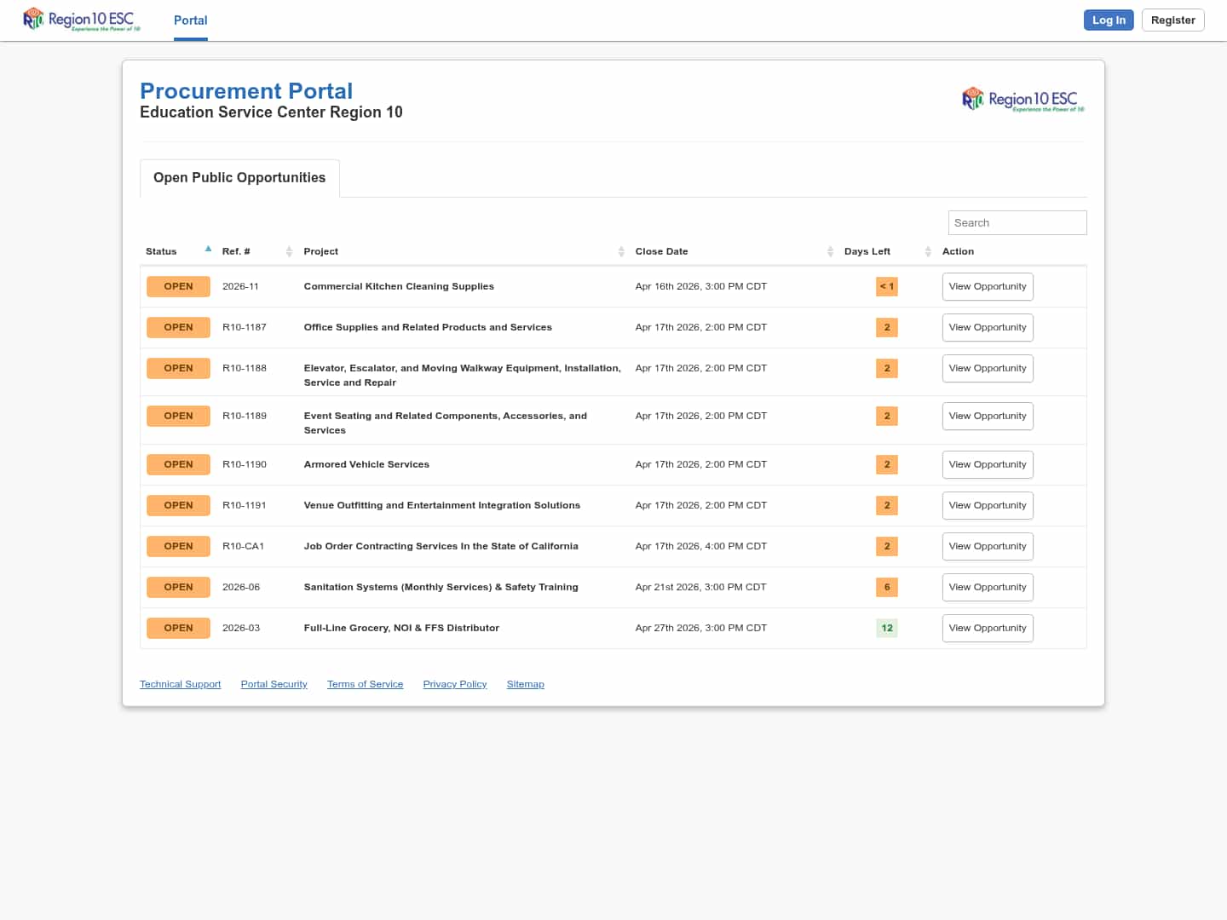
Task: Open the Portal navigation tab
Action: point(190,20)
